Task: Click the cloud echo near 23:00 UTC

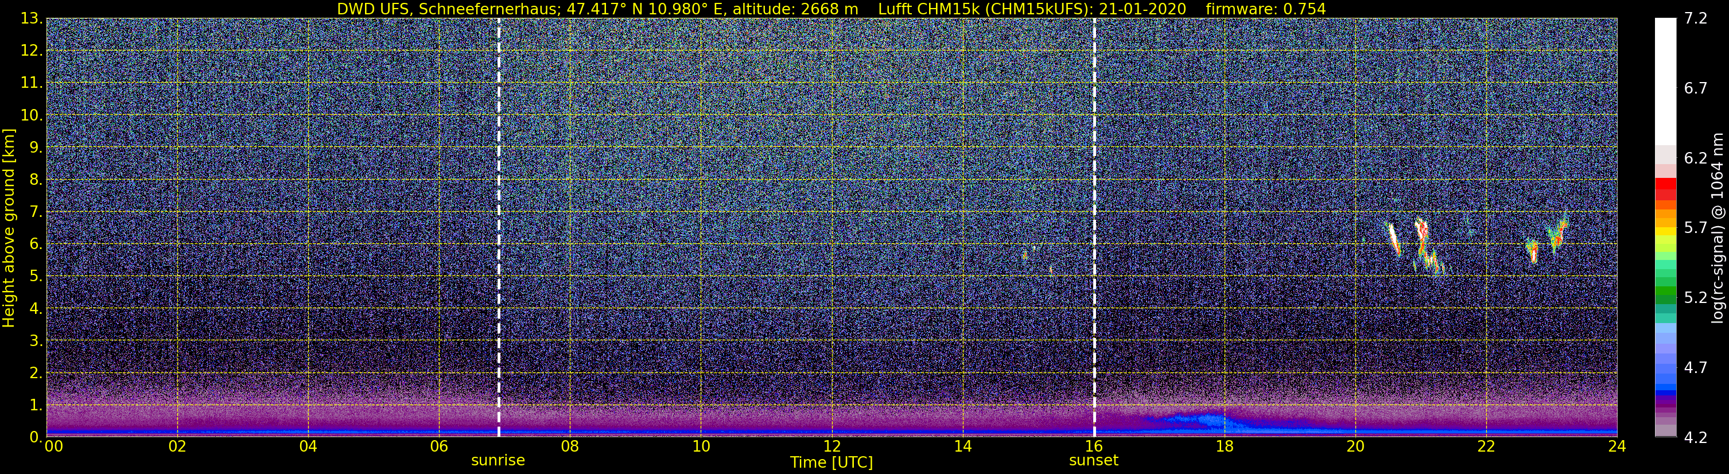Action: pos(1557,235)
